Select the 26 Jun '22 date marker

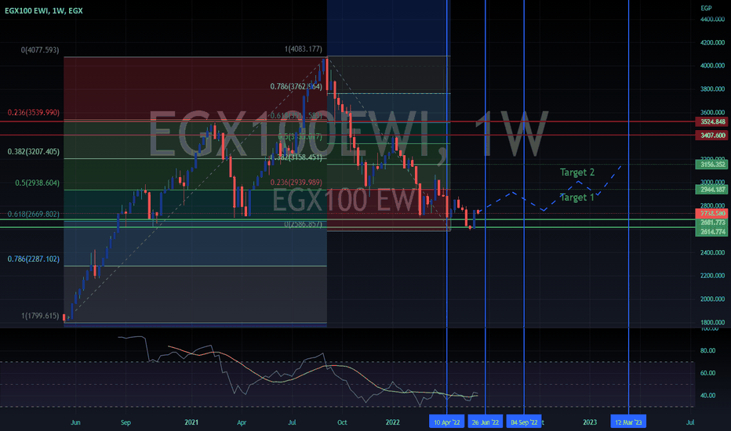point(486,422)
